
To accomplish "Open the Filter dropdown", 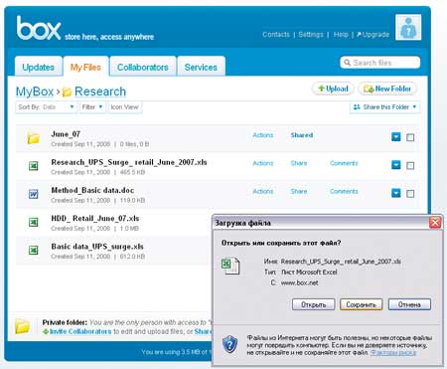I will pos(92,107).
